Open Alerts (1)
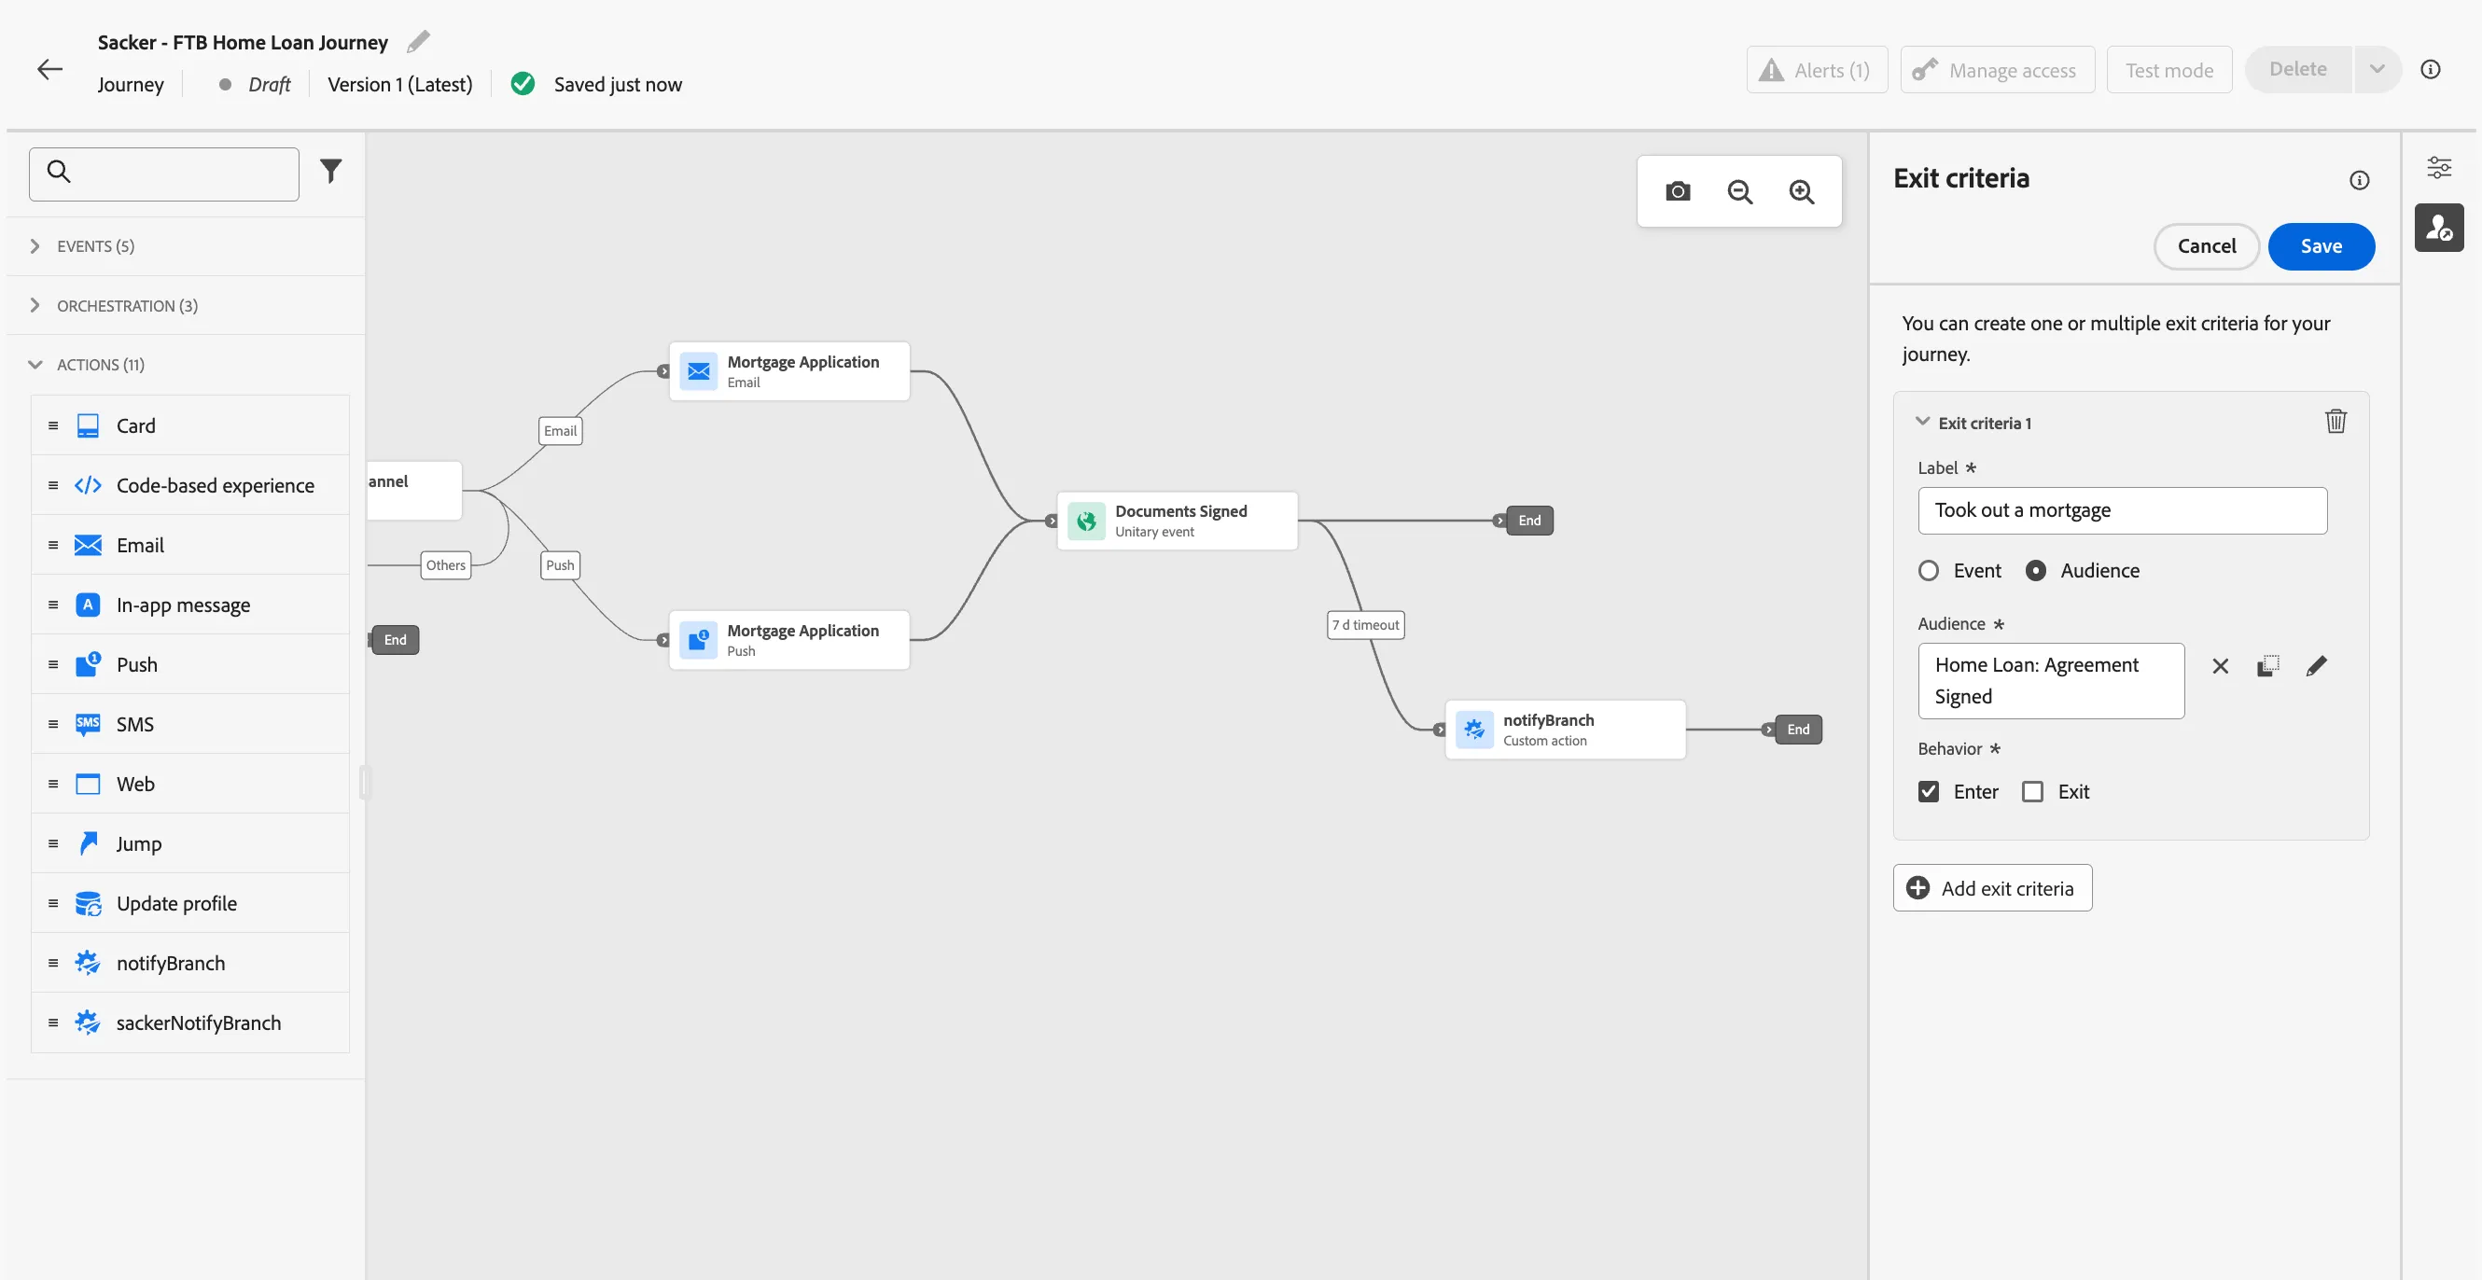2482x1280 pixels. click(1816, 70)
